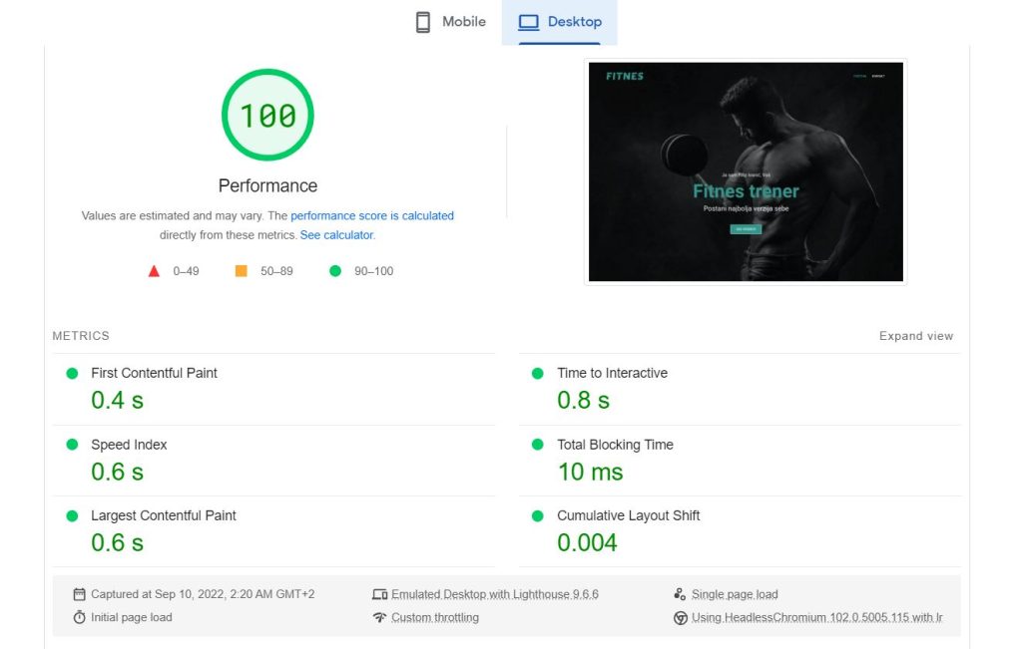
Task: Select the Desktop tab
Action: point(560,21)
